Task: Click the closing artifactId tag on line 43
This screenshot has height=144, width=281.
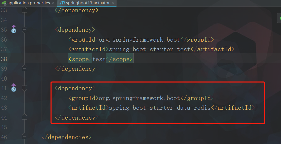Action: point(233,108)
